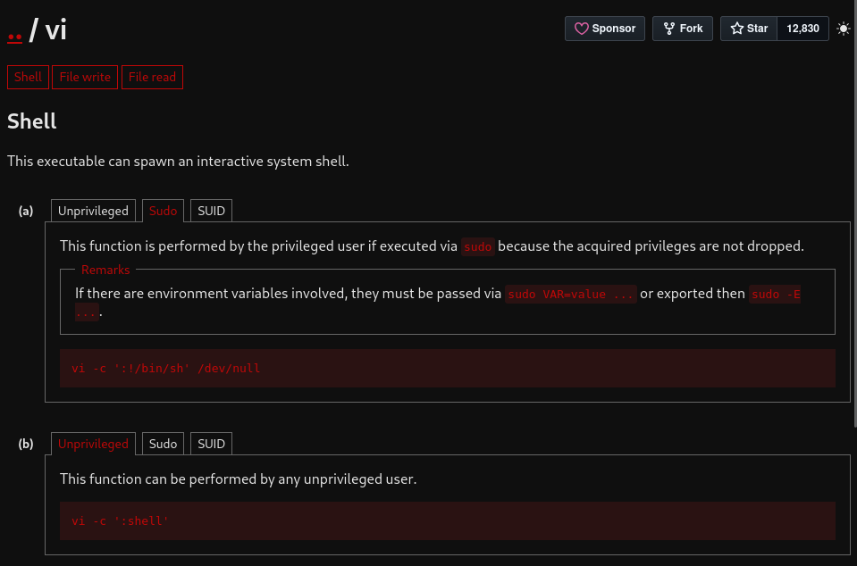Click the Shell section heading

pos(31,121)
